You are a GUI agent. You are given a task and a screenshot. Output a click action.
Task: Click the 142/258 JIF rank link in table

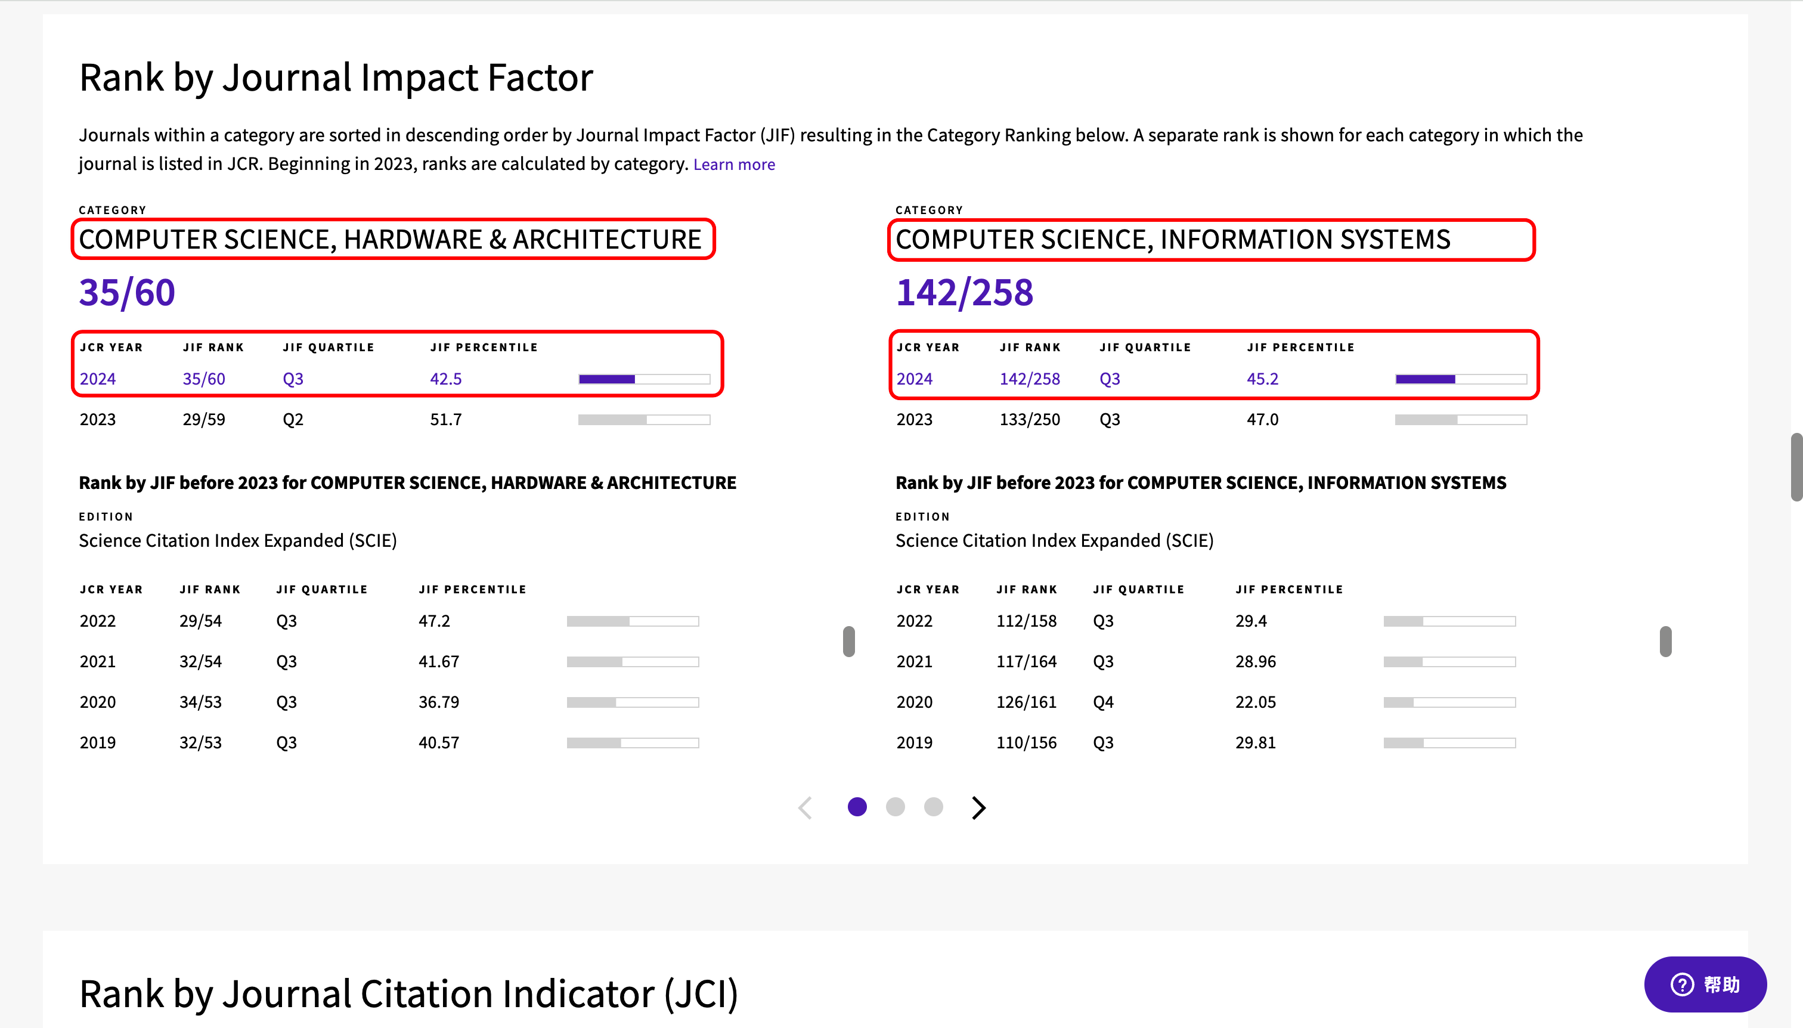[x=1029, y=379]
